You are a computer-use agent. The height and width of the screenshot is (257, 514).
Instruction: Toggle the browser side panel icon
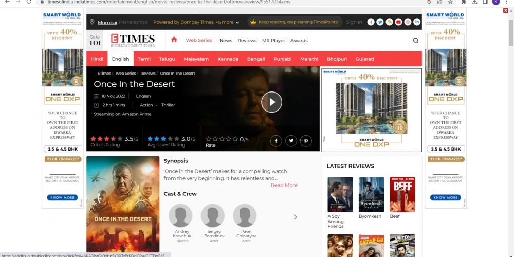pos(485,2)
